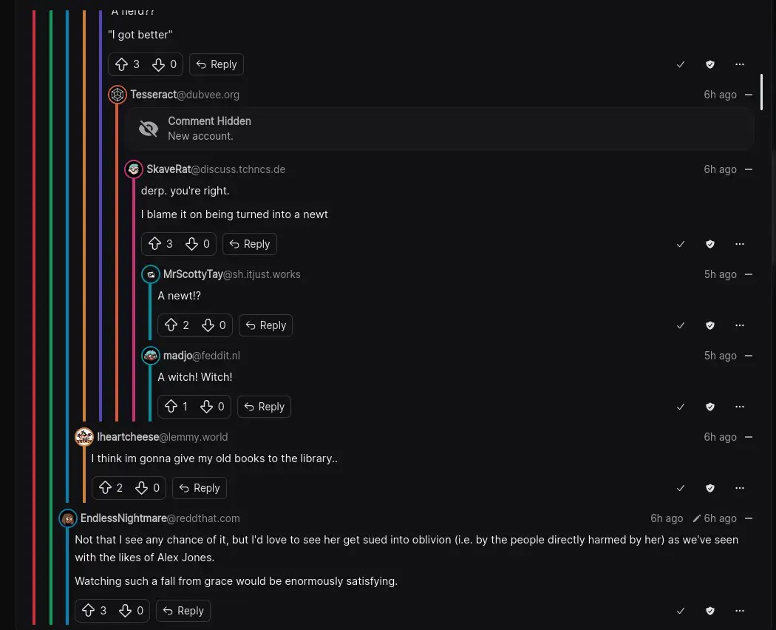Collapse SkaveRat's comment thread
The height and width of the screenshot is (630, 776).
[x=749, y=169]
